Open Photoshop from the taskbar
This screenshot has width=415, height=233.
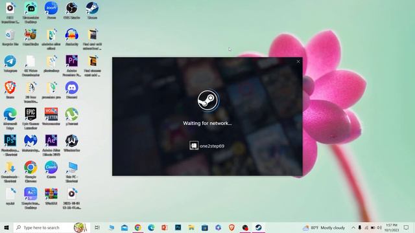(x=178, y=227)
